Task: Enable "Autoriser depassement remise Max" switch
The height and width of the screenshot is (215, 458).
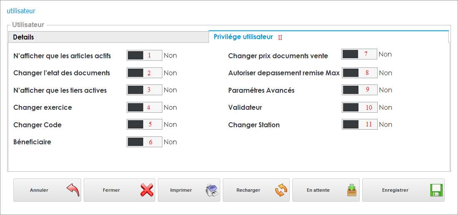Action: coord(360,73)
